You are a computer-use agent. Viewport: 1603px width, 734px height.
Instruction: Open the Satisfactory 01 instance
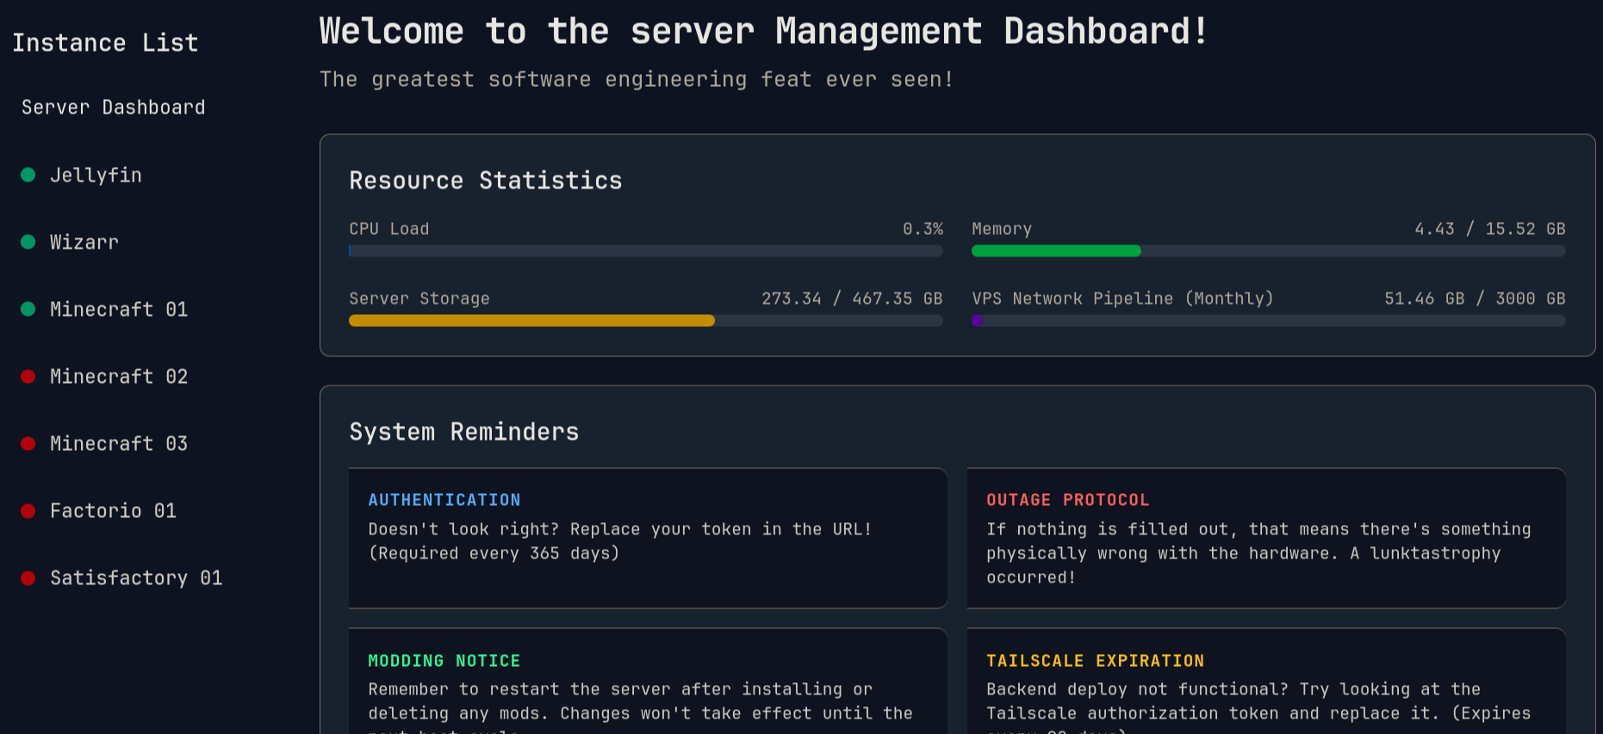pos(136,578)
